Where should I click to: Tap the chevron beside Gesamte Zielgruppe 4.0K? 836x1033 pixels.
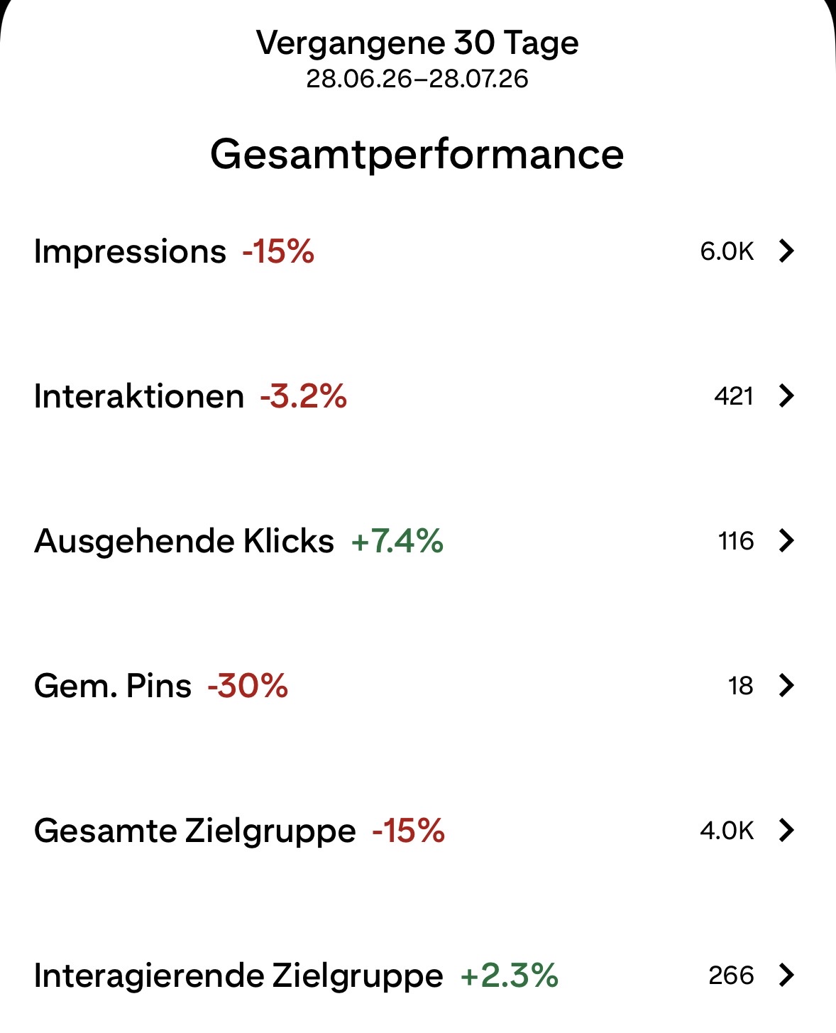(786, 831)
